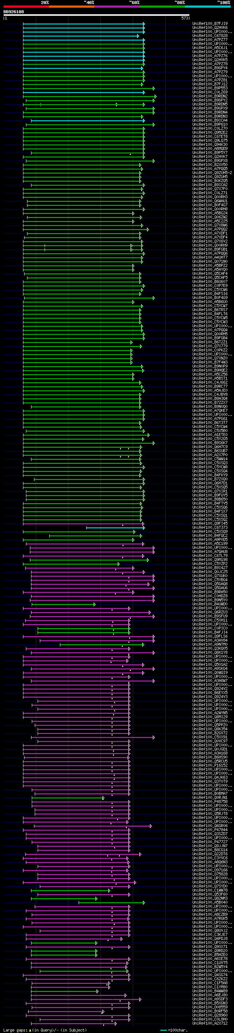The height and width of the screenshot is (1033, 234).
Task: Click the green ~80% identity legend segment
Action: [162, 7]
